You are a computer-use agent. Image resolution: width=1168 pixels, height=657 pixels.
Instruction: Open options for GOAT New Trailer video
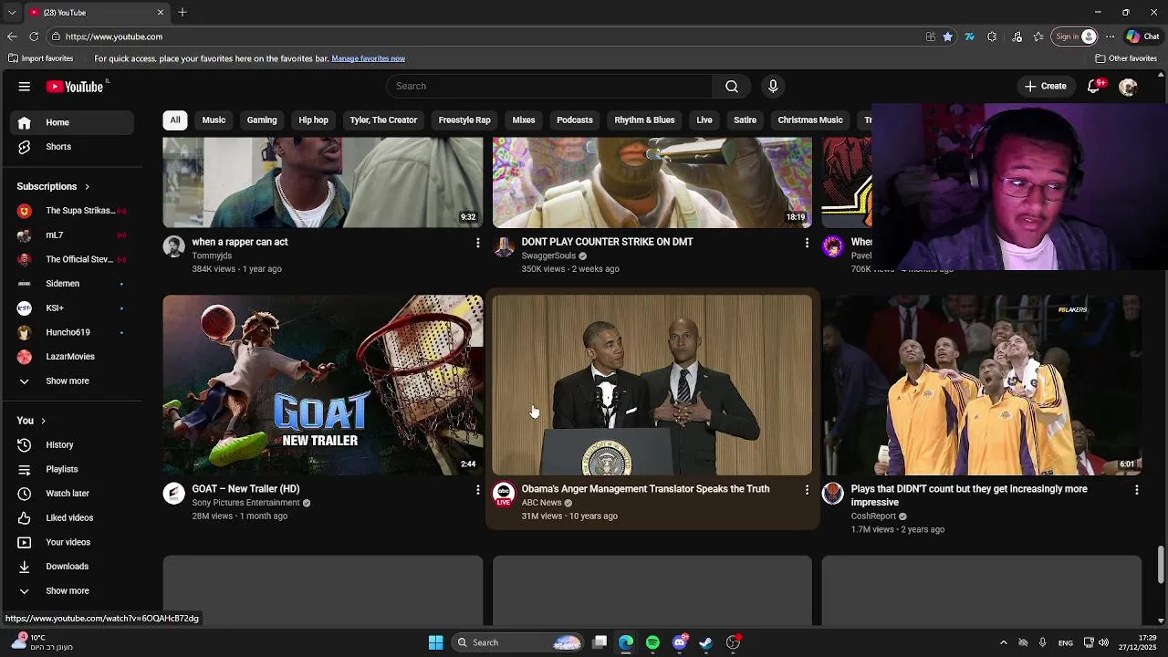(477, 490)
